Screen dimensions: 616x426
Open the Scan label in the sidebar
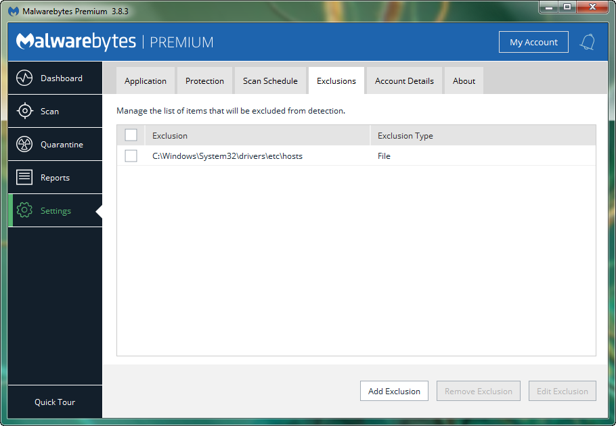(49, 112)
